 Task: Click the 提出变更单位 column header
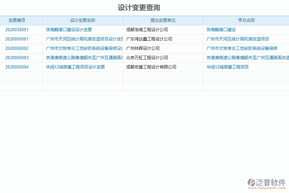tap(162, 20)
